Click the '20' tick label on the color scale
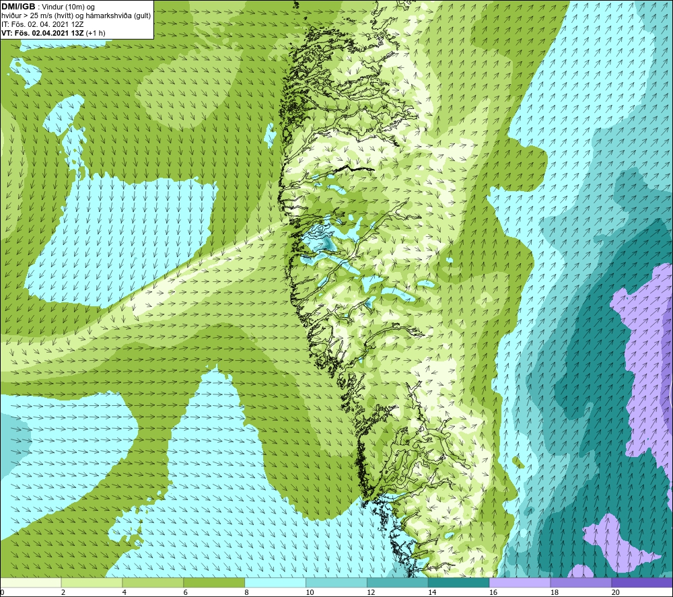 pyautogui.click(x=616, y=593)
